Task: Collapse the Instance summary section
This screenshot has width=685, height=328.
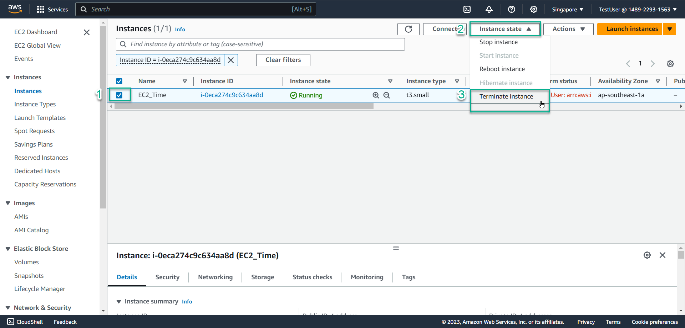Action: 119,302
